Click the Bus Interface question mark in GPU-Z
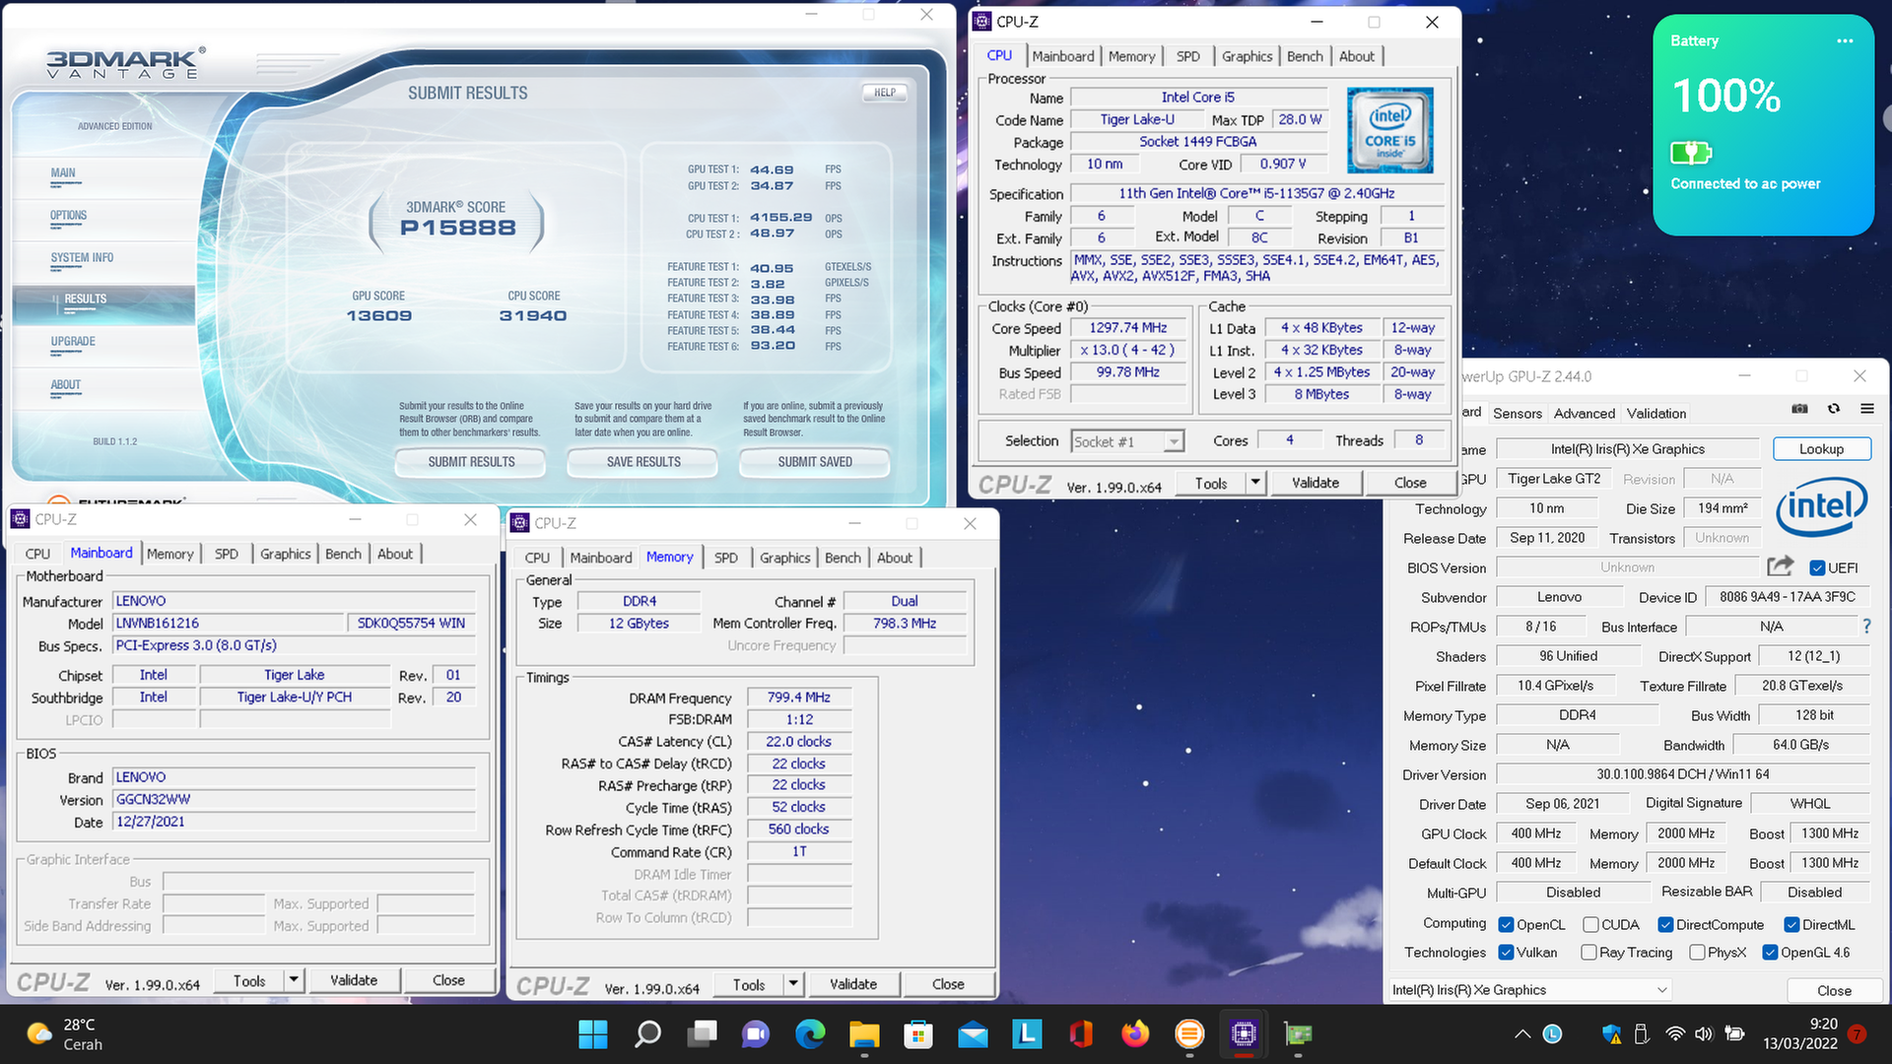The image size is (1892, 1064). pyautogui.click(x=1866, y=627)
